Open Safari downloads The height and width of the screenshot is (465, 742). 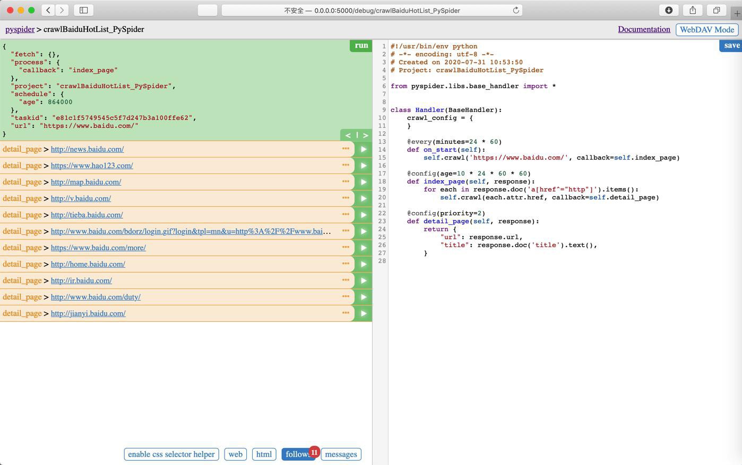point(669,10)
